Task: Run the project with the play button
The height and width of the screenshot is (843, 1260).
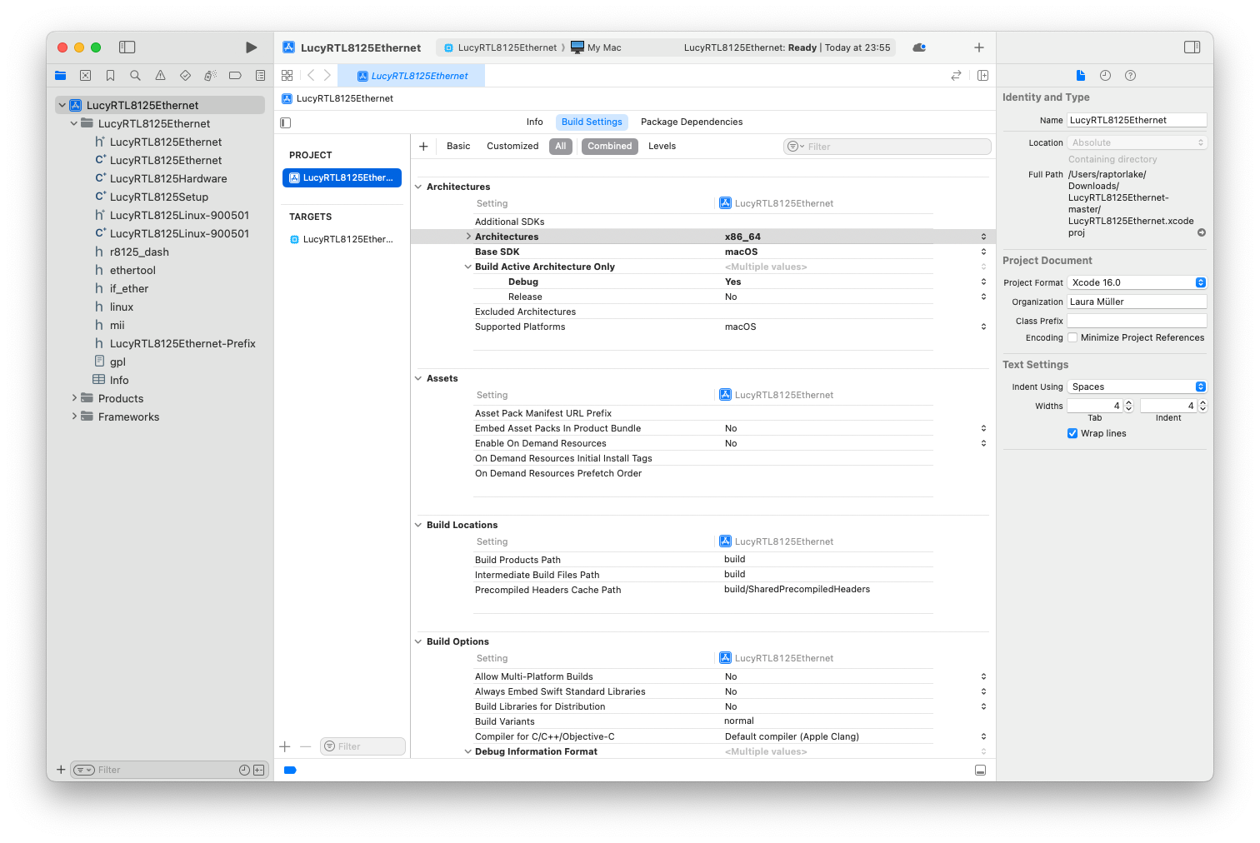Action: pos(251,47)
